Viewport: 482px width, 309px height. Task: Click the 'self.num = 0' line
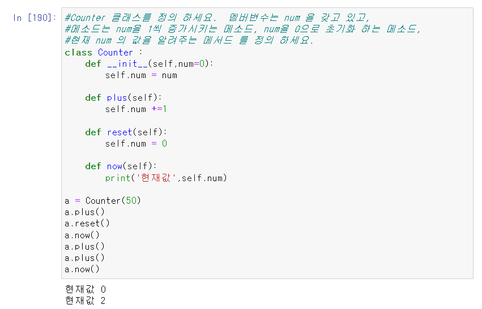[x=136, y=143]
